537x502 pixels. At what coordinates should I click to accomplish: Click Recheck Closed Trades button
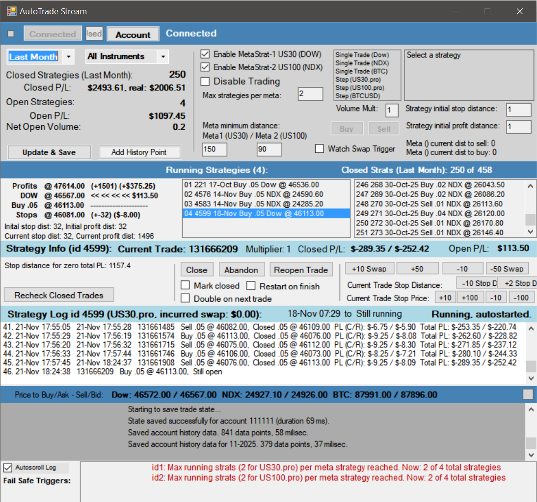59,295
